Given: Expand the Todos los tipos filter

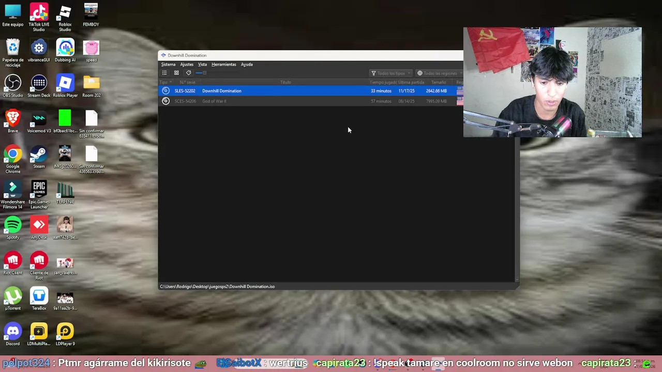Looking at the screenshot, I should point(391,73).
